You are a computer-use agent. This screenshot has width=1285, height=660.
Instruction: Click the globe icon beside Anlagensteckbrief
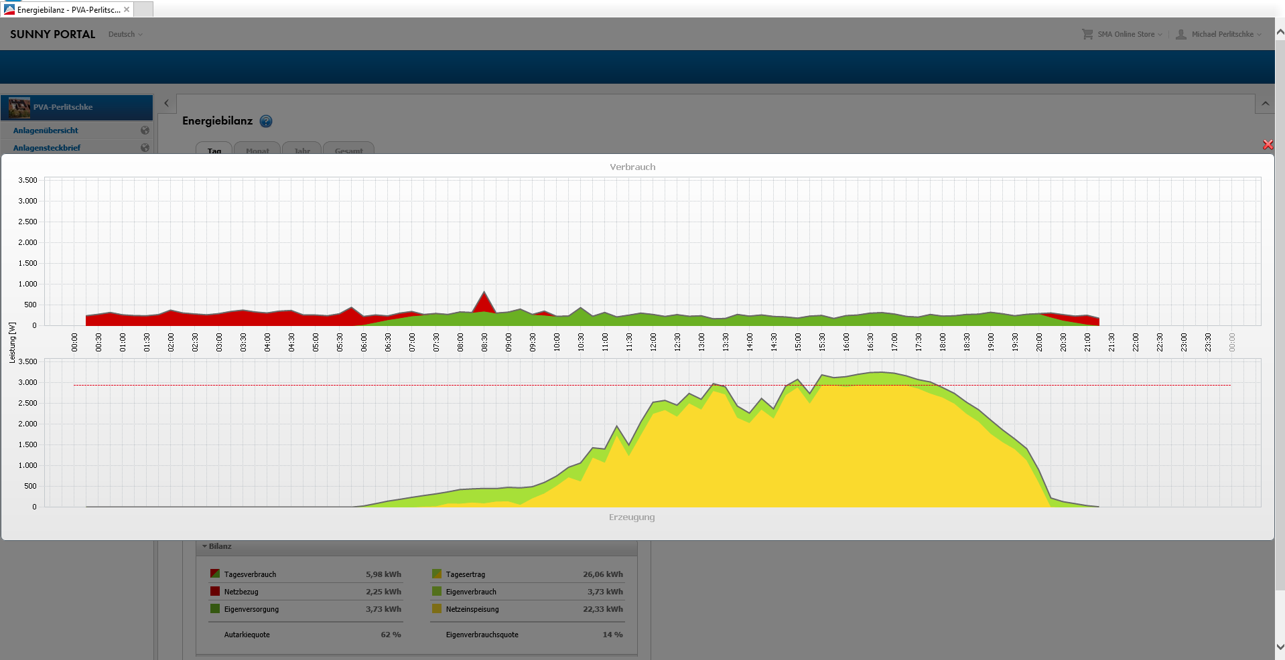(x=145, y=147)
